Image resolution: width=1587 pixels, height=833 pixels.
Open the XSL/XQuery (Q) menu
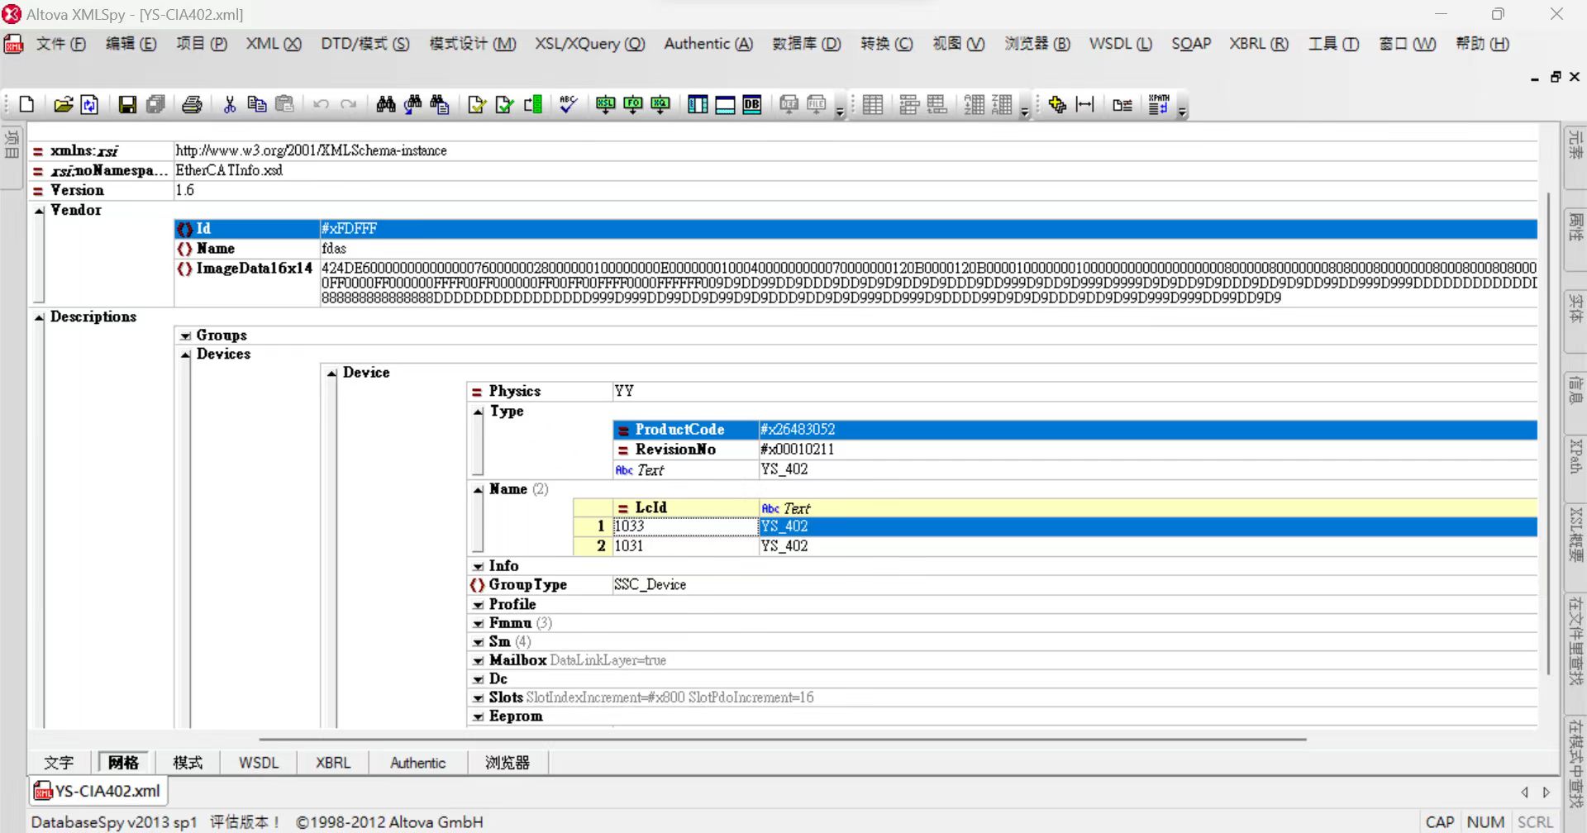(x=589, y=44)
